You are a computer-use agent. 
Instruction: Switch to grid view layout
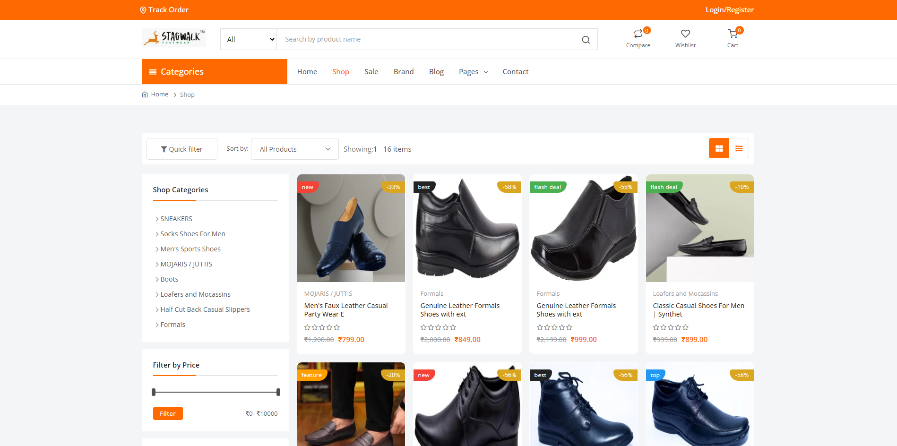(x=719, y=148)
